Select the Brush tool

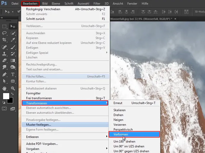[x=13, y=47]
